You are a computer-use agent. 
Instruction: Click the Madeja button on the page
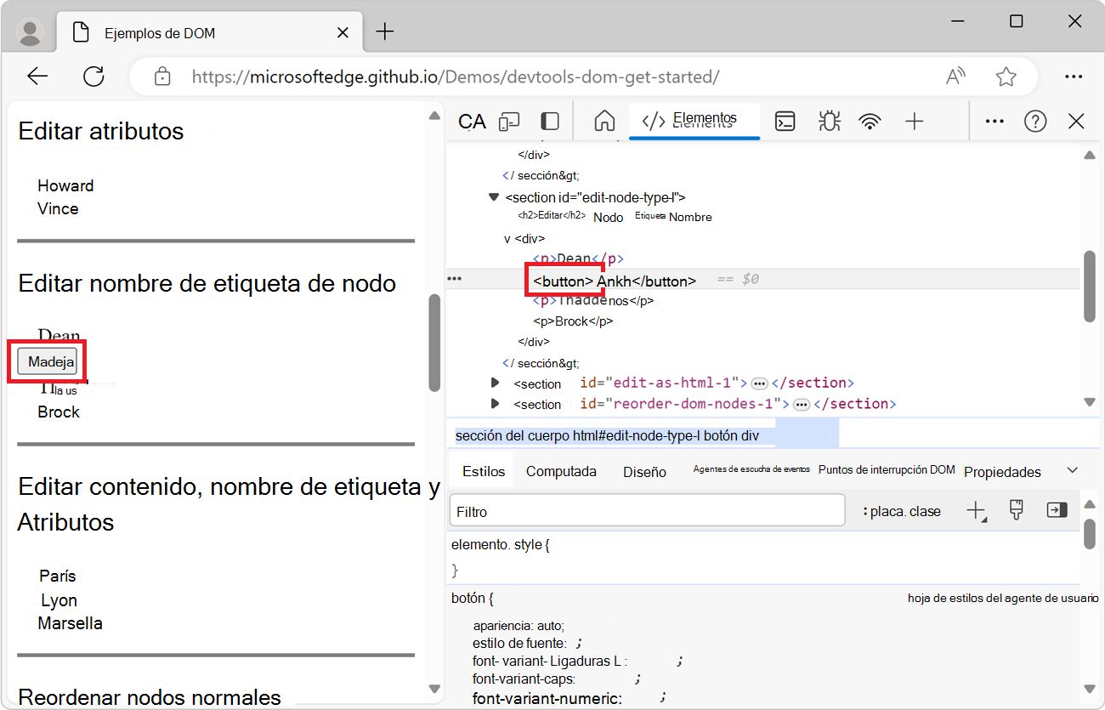(x=47, y=361)
